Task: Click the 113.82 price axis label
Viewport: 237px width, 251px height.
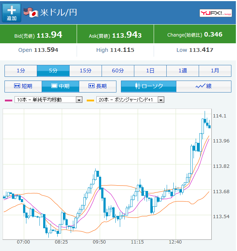Action: [x=221, y=166]
